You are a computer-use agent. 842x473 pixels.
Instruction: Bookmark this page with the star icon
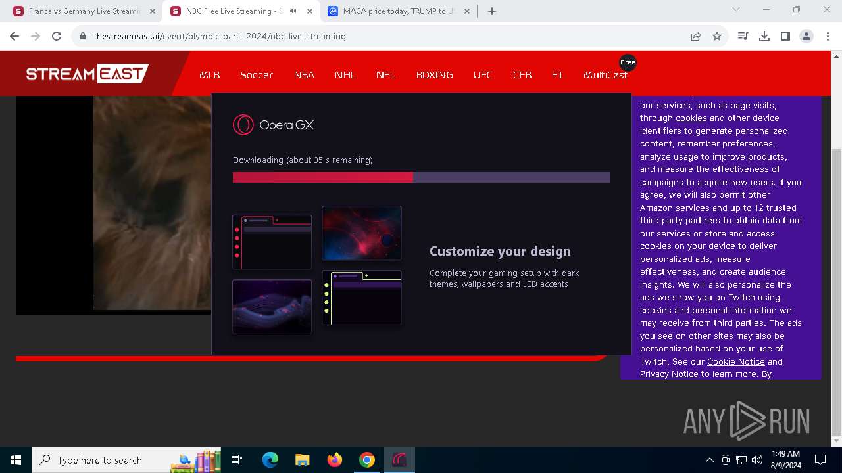pos(717,36)
